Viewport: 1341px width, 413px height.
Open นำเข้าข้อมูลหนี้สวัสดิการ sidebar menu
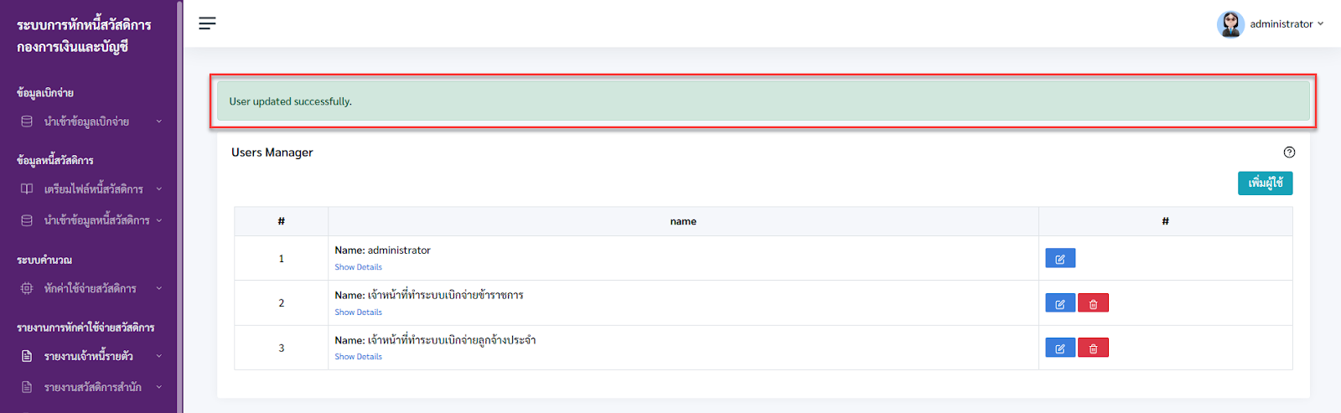pyautogui.click(x=91, y=220)
